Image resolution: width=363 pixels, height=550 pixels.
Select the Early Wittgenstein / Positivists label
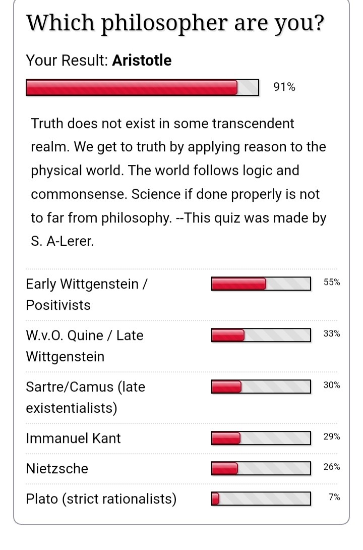[87, 294]
